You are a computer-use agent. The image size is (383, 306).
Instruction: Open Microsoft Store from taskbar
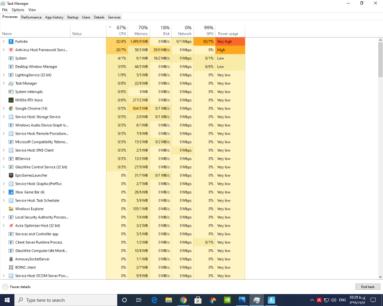point(198,300)
